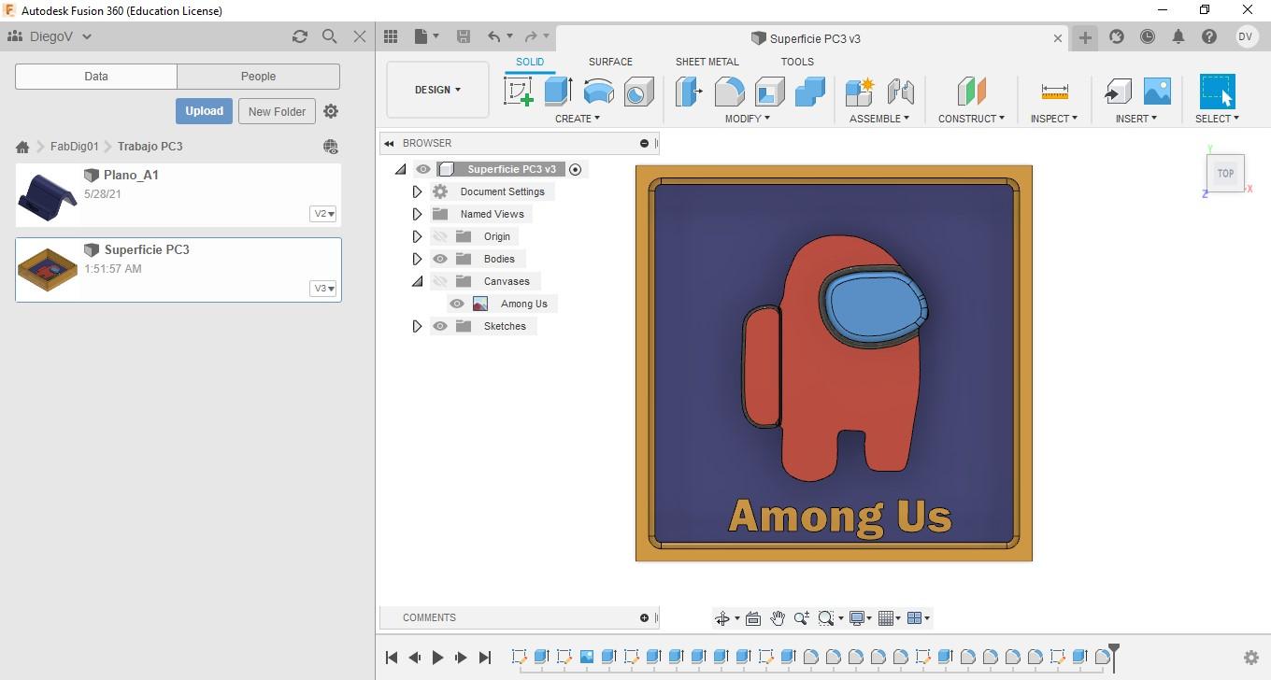Jump to the timeline beginning
Viewport: 1271px width, 680px height.
392,658
